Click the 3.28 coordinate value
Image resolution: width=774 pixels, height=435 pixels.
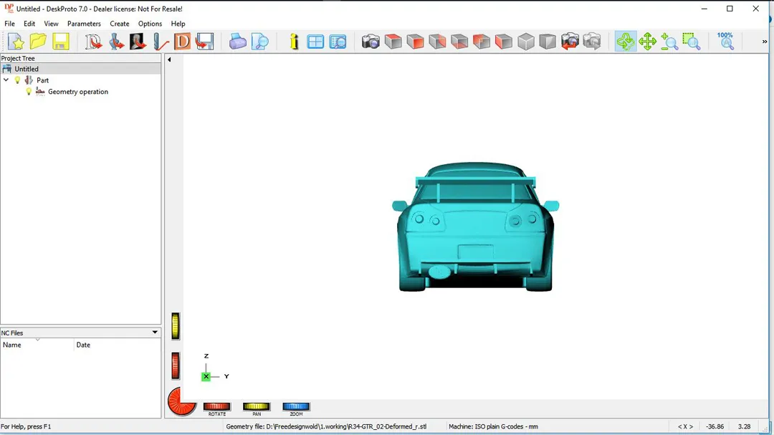tap(744, 426)
